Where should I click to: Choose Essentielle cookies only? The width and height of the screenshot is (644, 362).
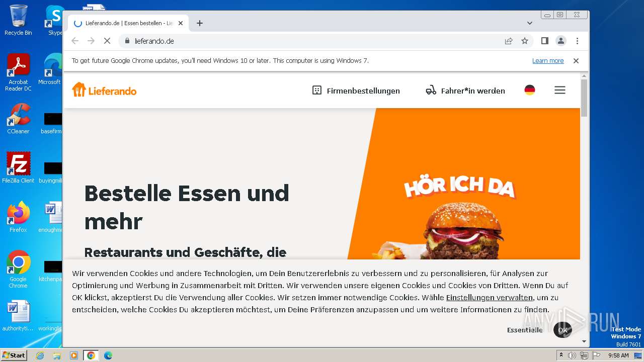[x=525, y=330]
